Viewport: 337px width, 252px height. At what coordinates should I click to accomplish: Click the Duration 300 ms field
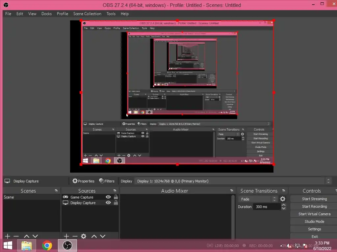tap(267, 207)
